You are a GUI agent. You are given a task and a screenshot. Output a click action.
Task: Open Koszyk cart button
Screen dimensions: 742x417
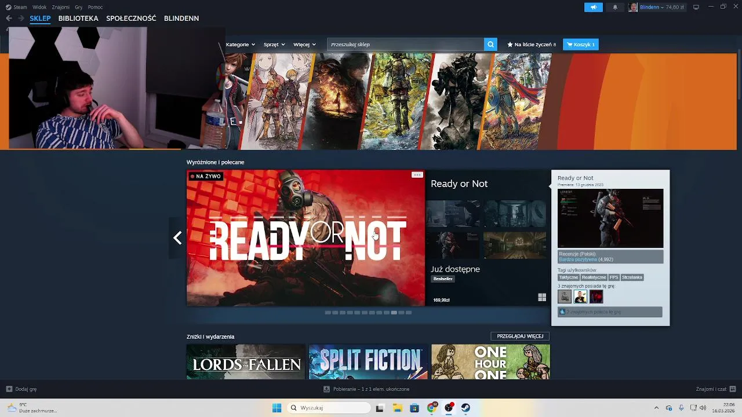[581, 45]
